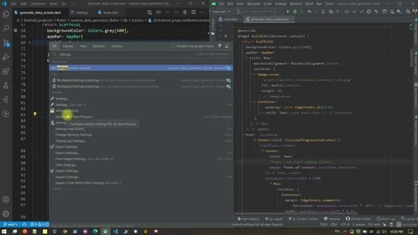Click the Git commit checkmark icon
This screenshot has width=418, height=235.
point(361,12)
